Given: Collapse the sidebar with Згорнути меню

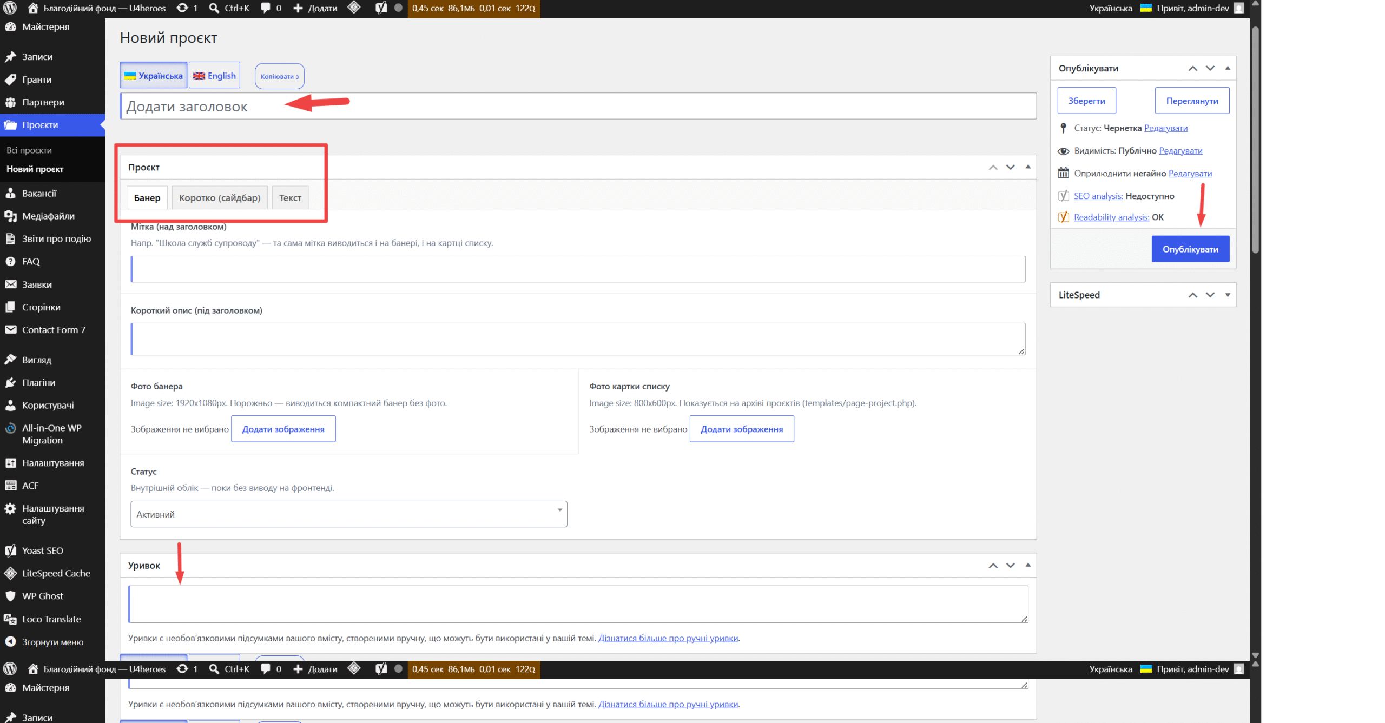Looking at the screenshot, I should tap(52, 642).
